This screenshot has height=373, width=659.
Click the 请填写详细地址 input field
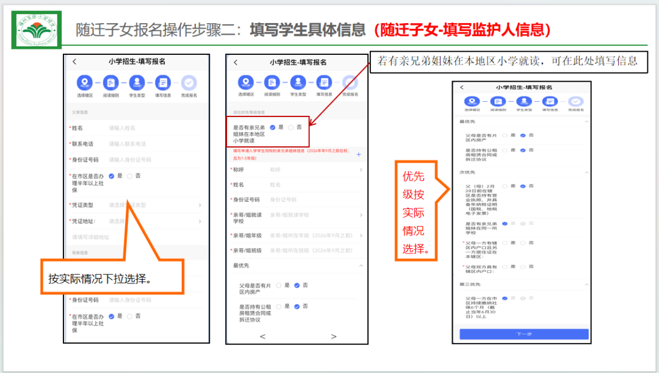(135, 237)
